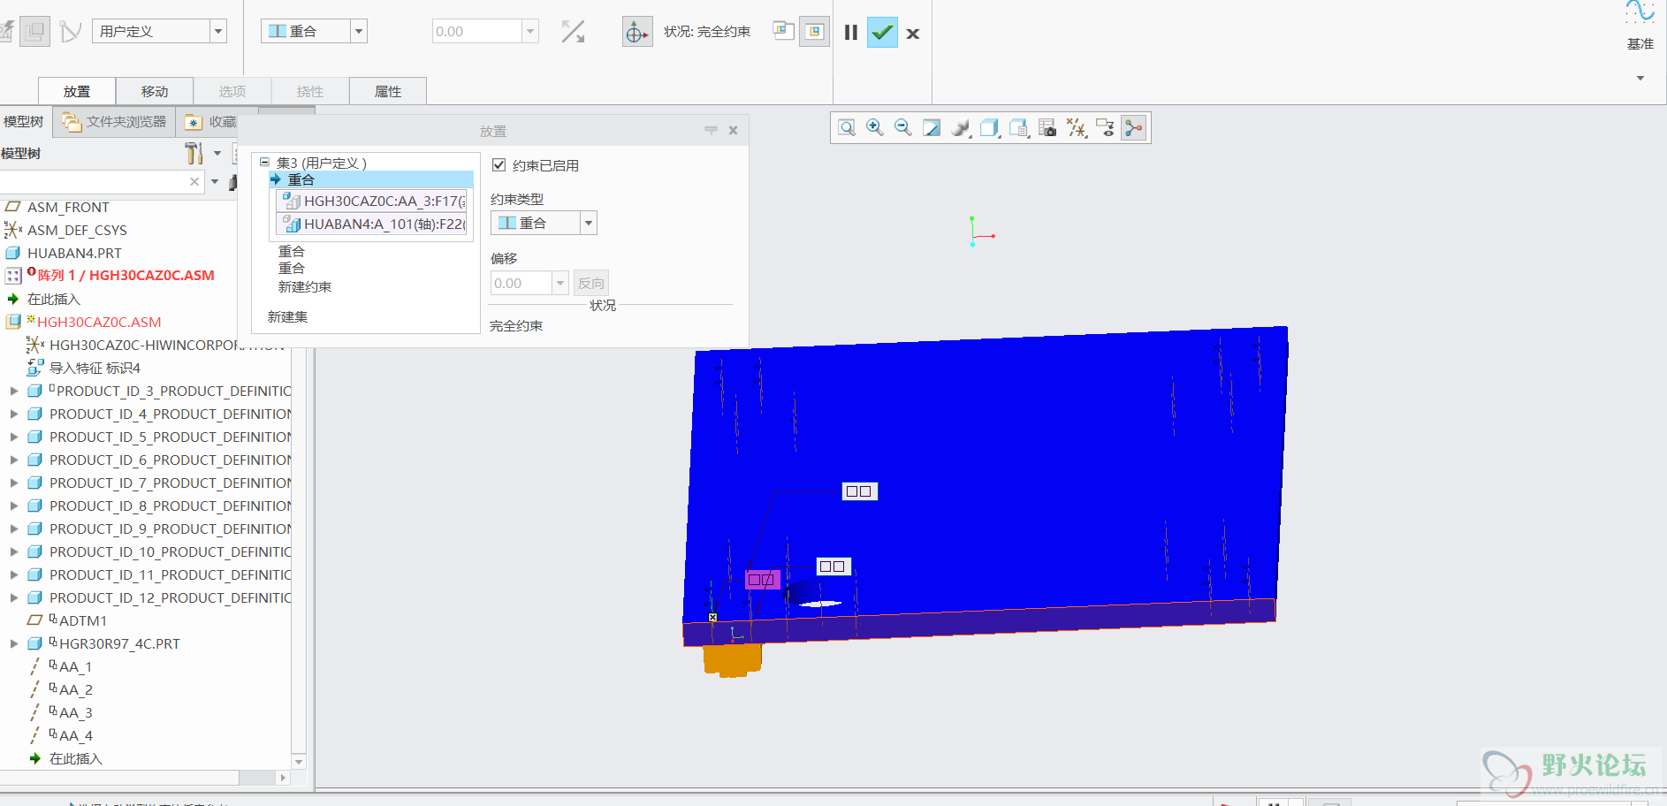Click the Refit view icon

coord(847,128)
